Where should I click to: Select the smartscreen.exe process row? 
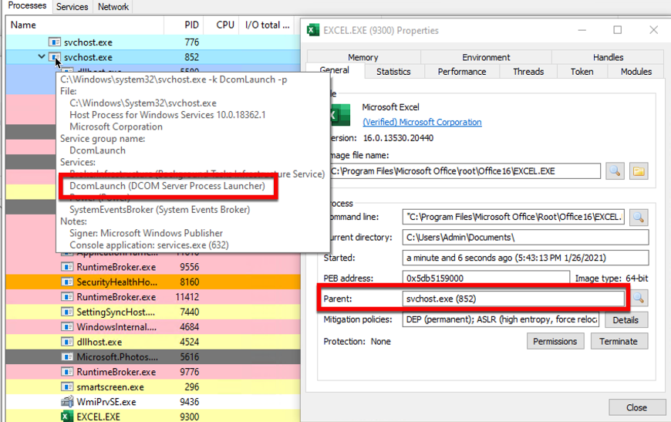pos(110,387)
